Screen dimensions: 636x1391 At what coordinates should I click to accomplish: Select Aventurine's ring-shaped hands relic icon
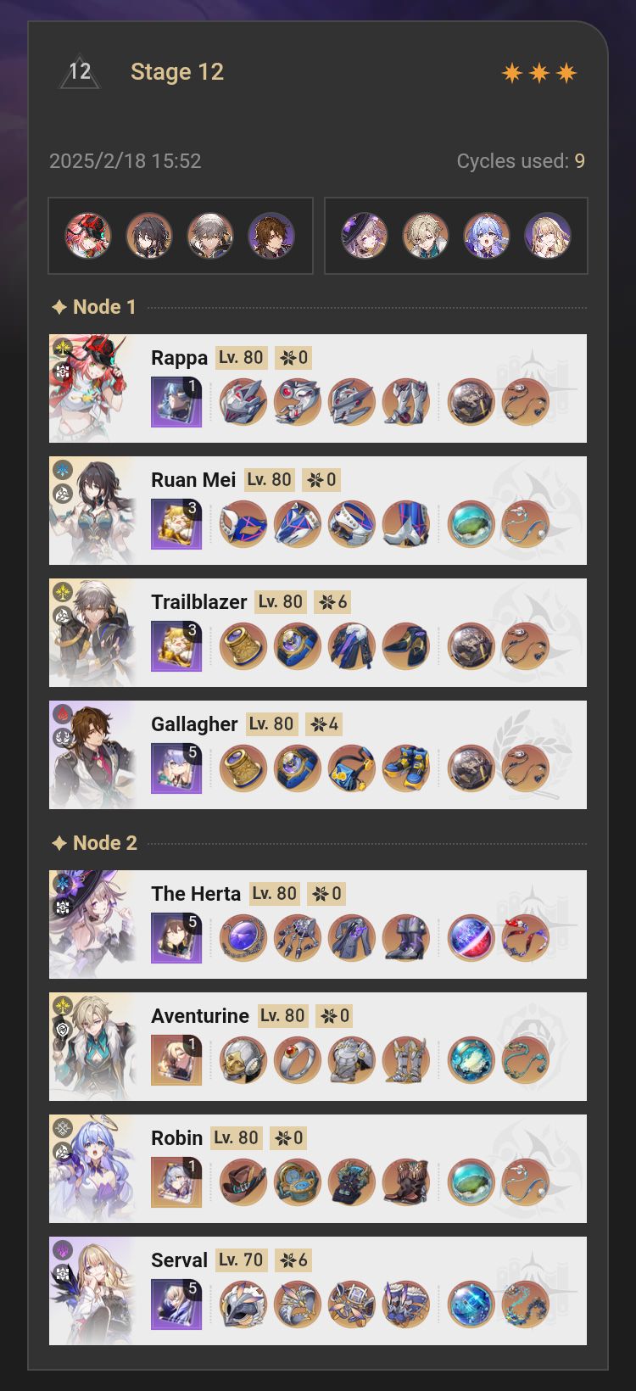pos(298,1060)
